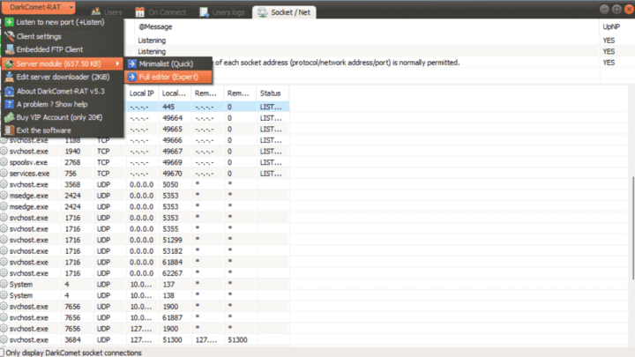Highlight the Server module (657.50 KB) menu entry
The image size is (635, 357).
(x=63, y=63)
